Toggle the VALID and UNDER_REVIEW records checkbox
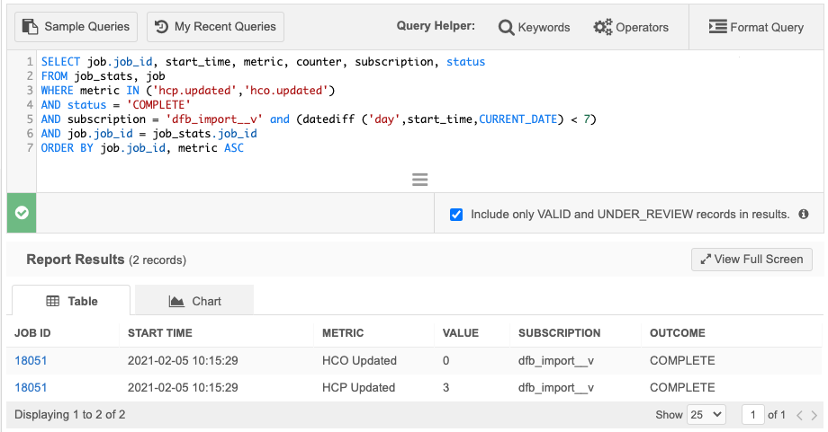The height and width of the screenshot is (432, 828). pyautogui.click(x=456, y=215)
